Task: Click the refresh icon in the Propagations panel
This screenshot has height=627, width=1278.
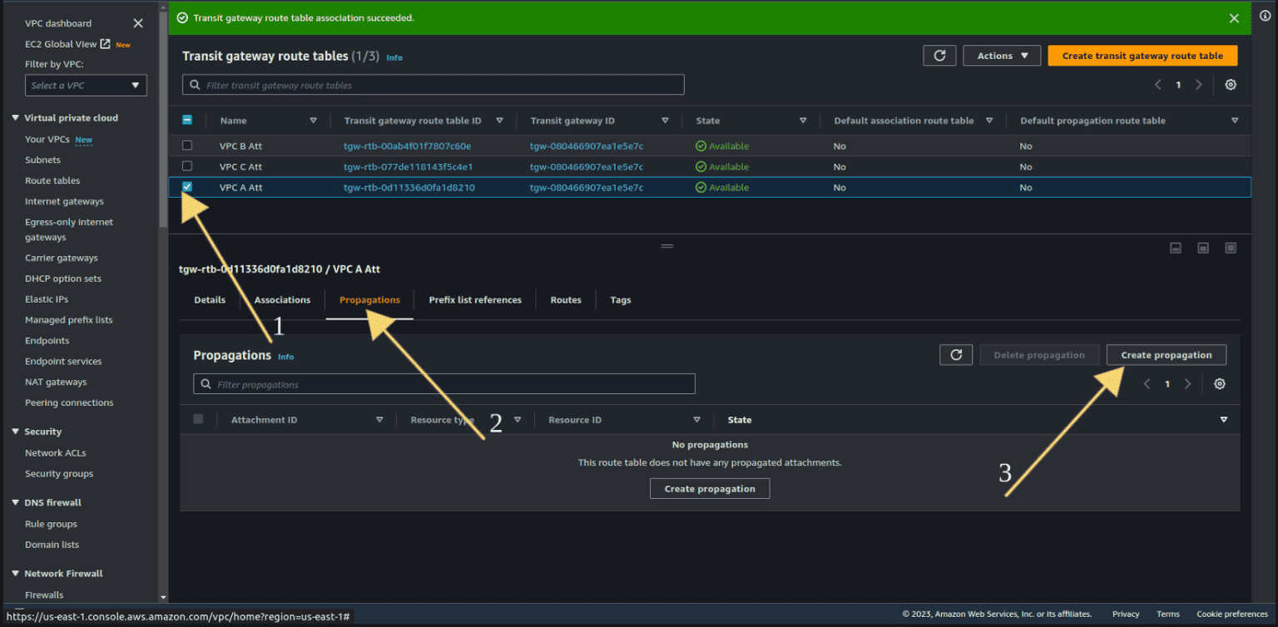Action: click(955, 354)
